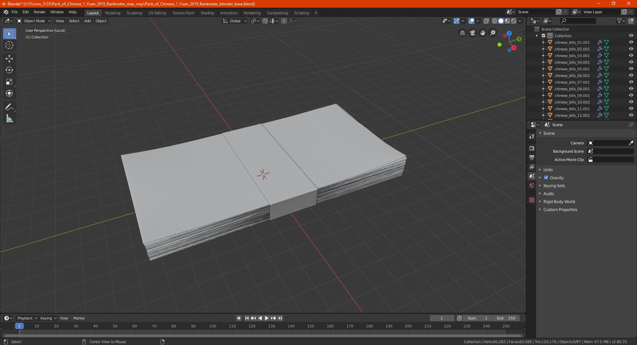The height and width of the screenshot is (345, 637).
Task: Click the zoom view magnifier icon
Action: click(493, 33)
